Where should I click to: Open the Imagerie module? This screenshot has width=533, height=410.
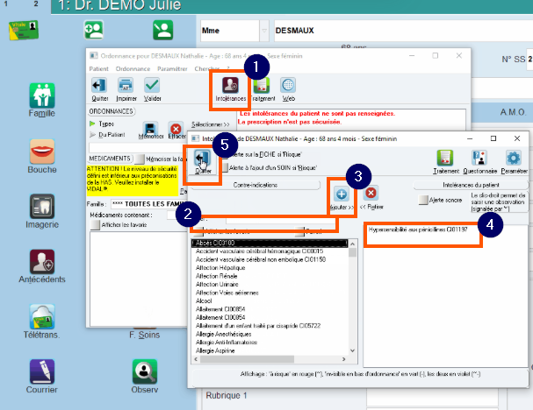pos(42,211)
